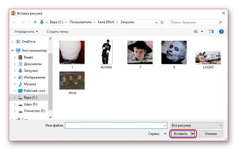Click the Создать папку button

(57, 31)
